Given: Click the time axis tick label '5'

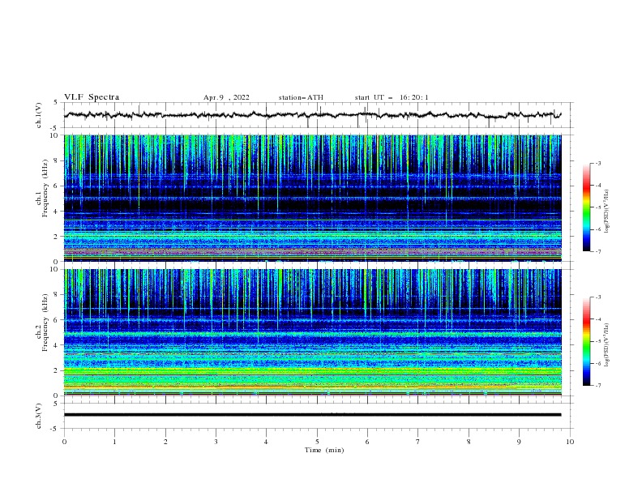Looking at the screenshot, I should pos(317,442).
